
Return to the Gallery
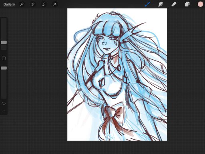coord(9,4)
